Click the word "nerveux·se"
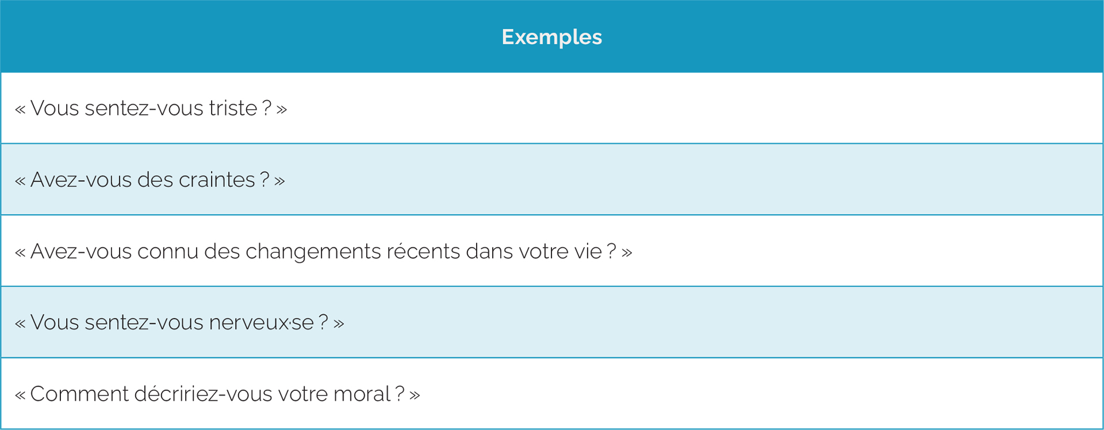 point(261,323)
